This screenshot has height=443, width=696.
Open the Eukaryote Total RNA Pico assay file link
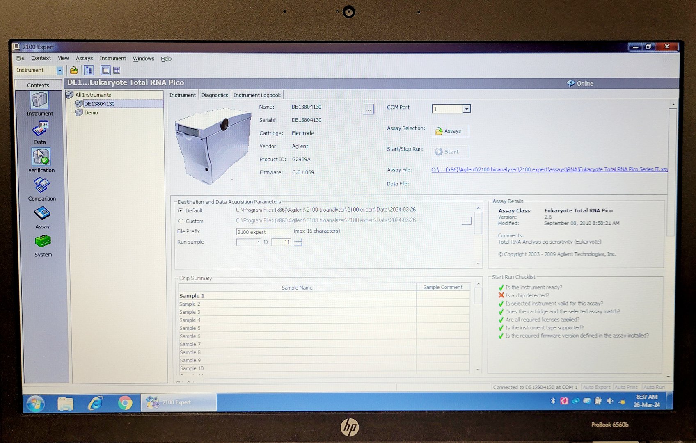tap(549, 169)
